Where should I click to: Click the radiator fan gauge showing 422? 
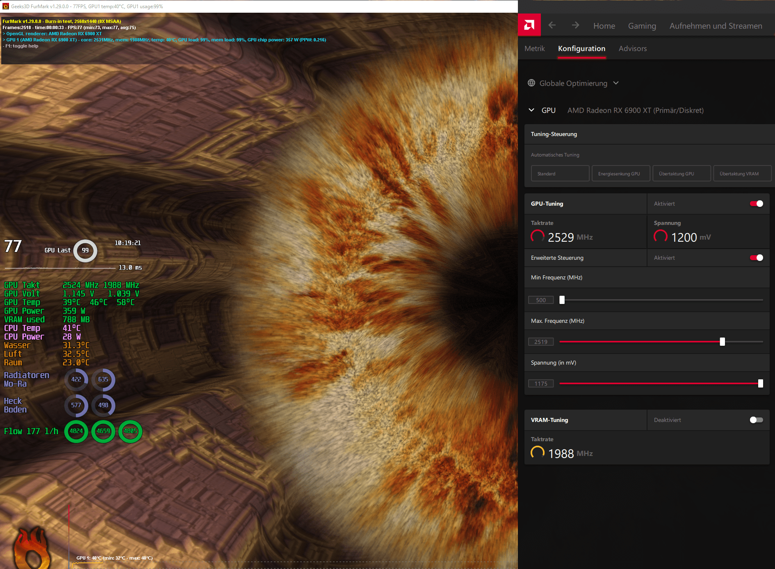click(76, 380)
